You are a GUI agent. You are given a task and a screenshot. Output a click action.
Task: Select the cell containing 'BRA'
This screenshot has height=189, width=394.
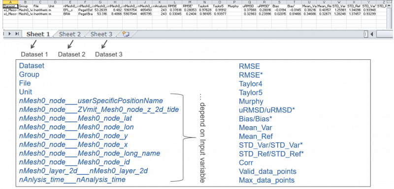70,14
